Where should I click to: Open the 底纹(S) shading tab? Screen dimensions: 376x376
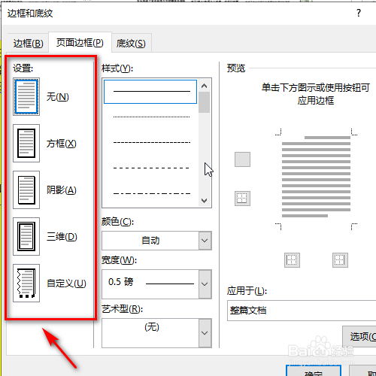[x=131, y=43]
